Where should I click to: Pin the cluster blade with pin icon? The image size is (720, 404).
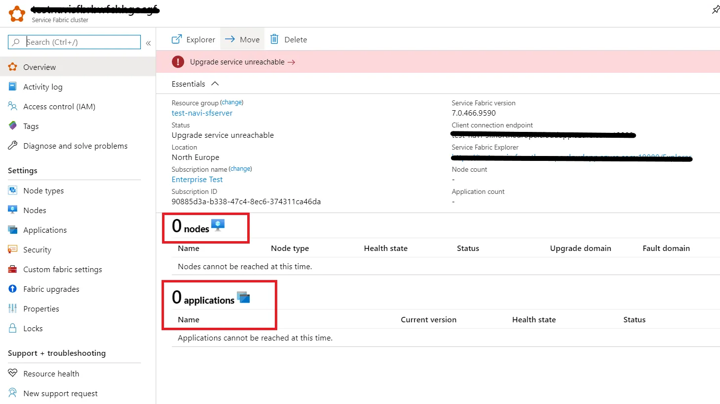(x=716, y=10)
